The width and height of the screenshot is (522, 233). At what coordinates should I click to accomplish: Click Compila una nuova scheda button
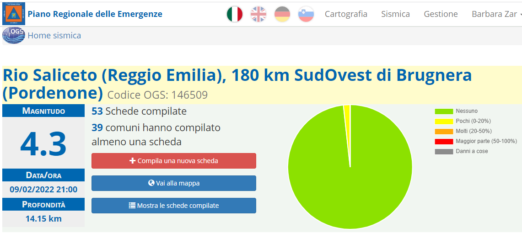174,161
